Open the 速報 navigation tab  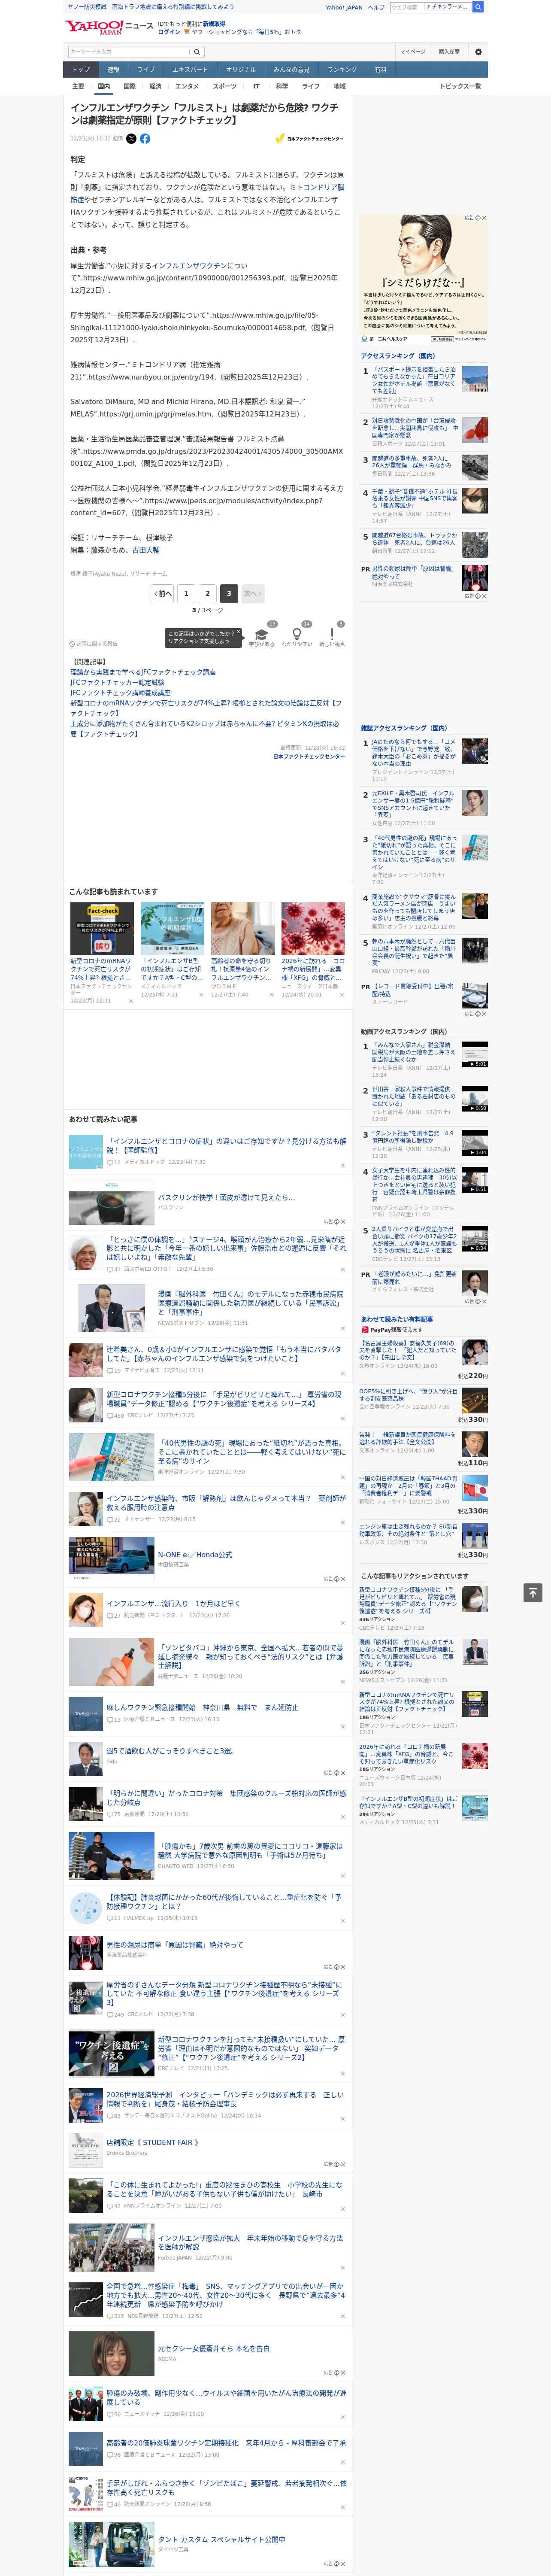coord(113,70)
